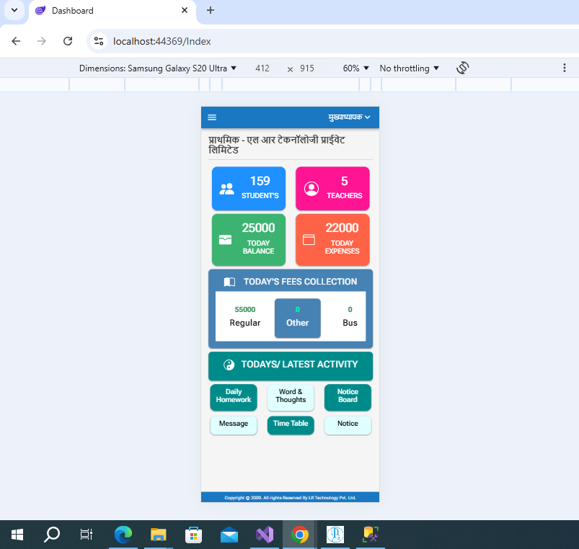579x549 pixels.
Task: Click the teacher profile icon on pink card
Action: [311, 189]
